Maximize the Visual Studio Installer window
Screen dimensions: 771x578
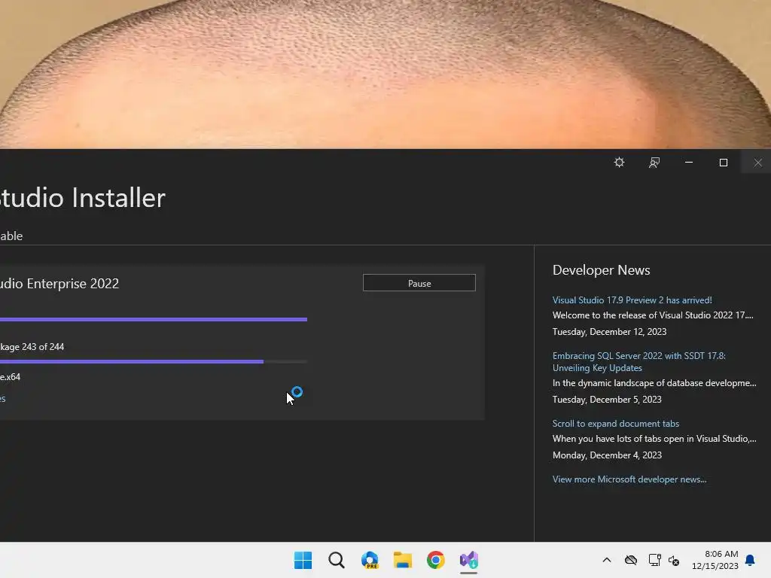(x=724, y=163)
